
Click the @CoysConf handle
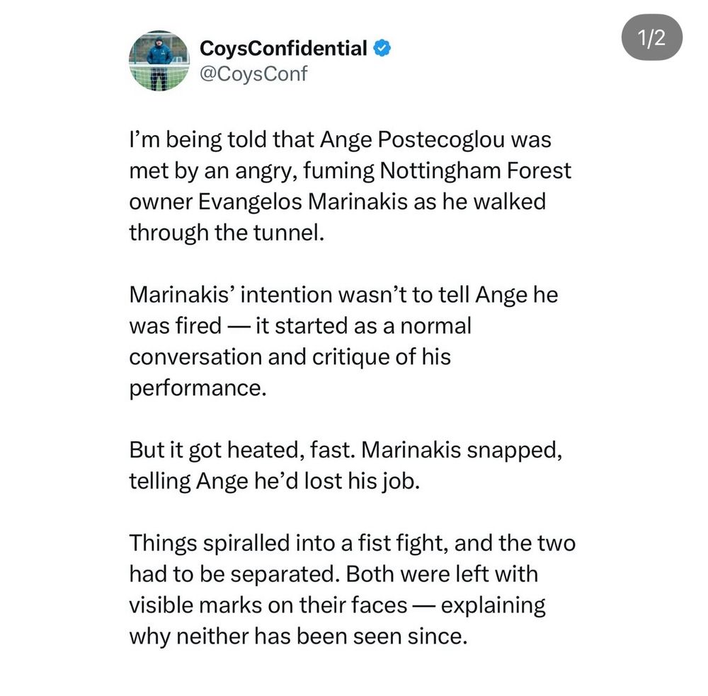(x=254, y=73)
